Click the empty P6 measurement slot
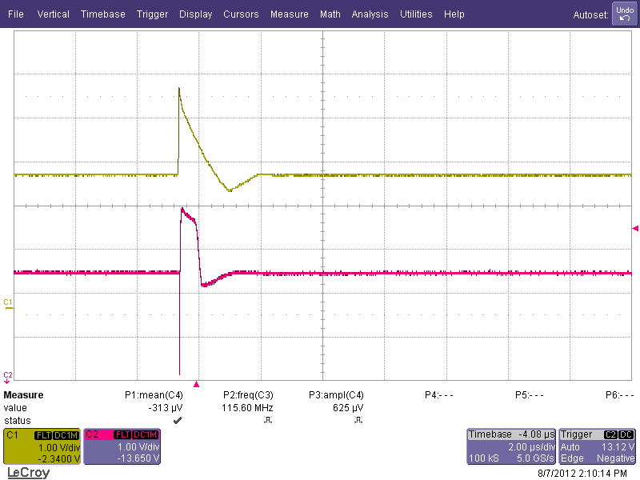The image size is (640, 480). tap(620, 395)
